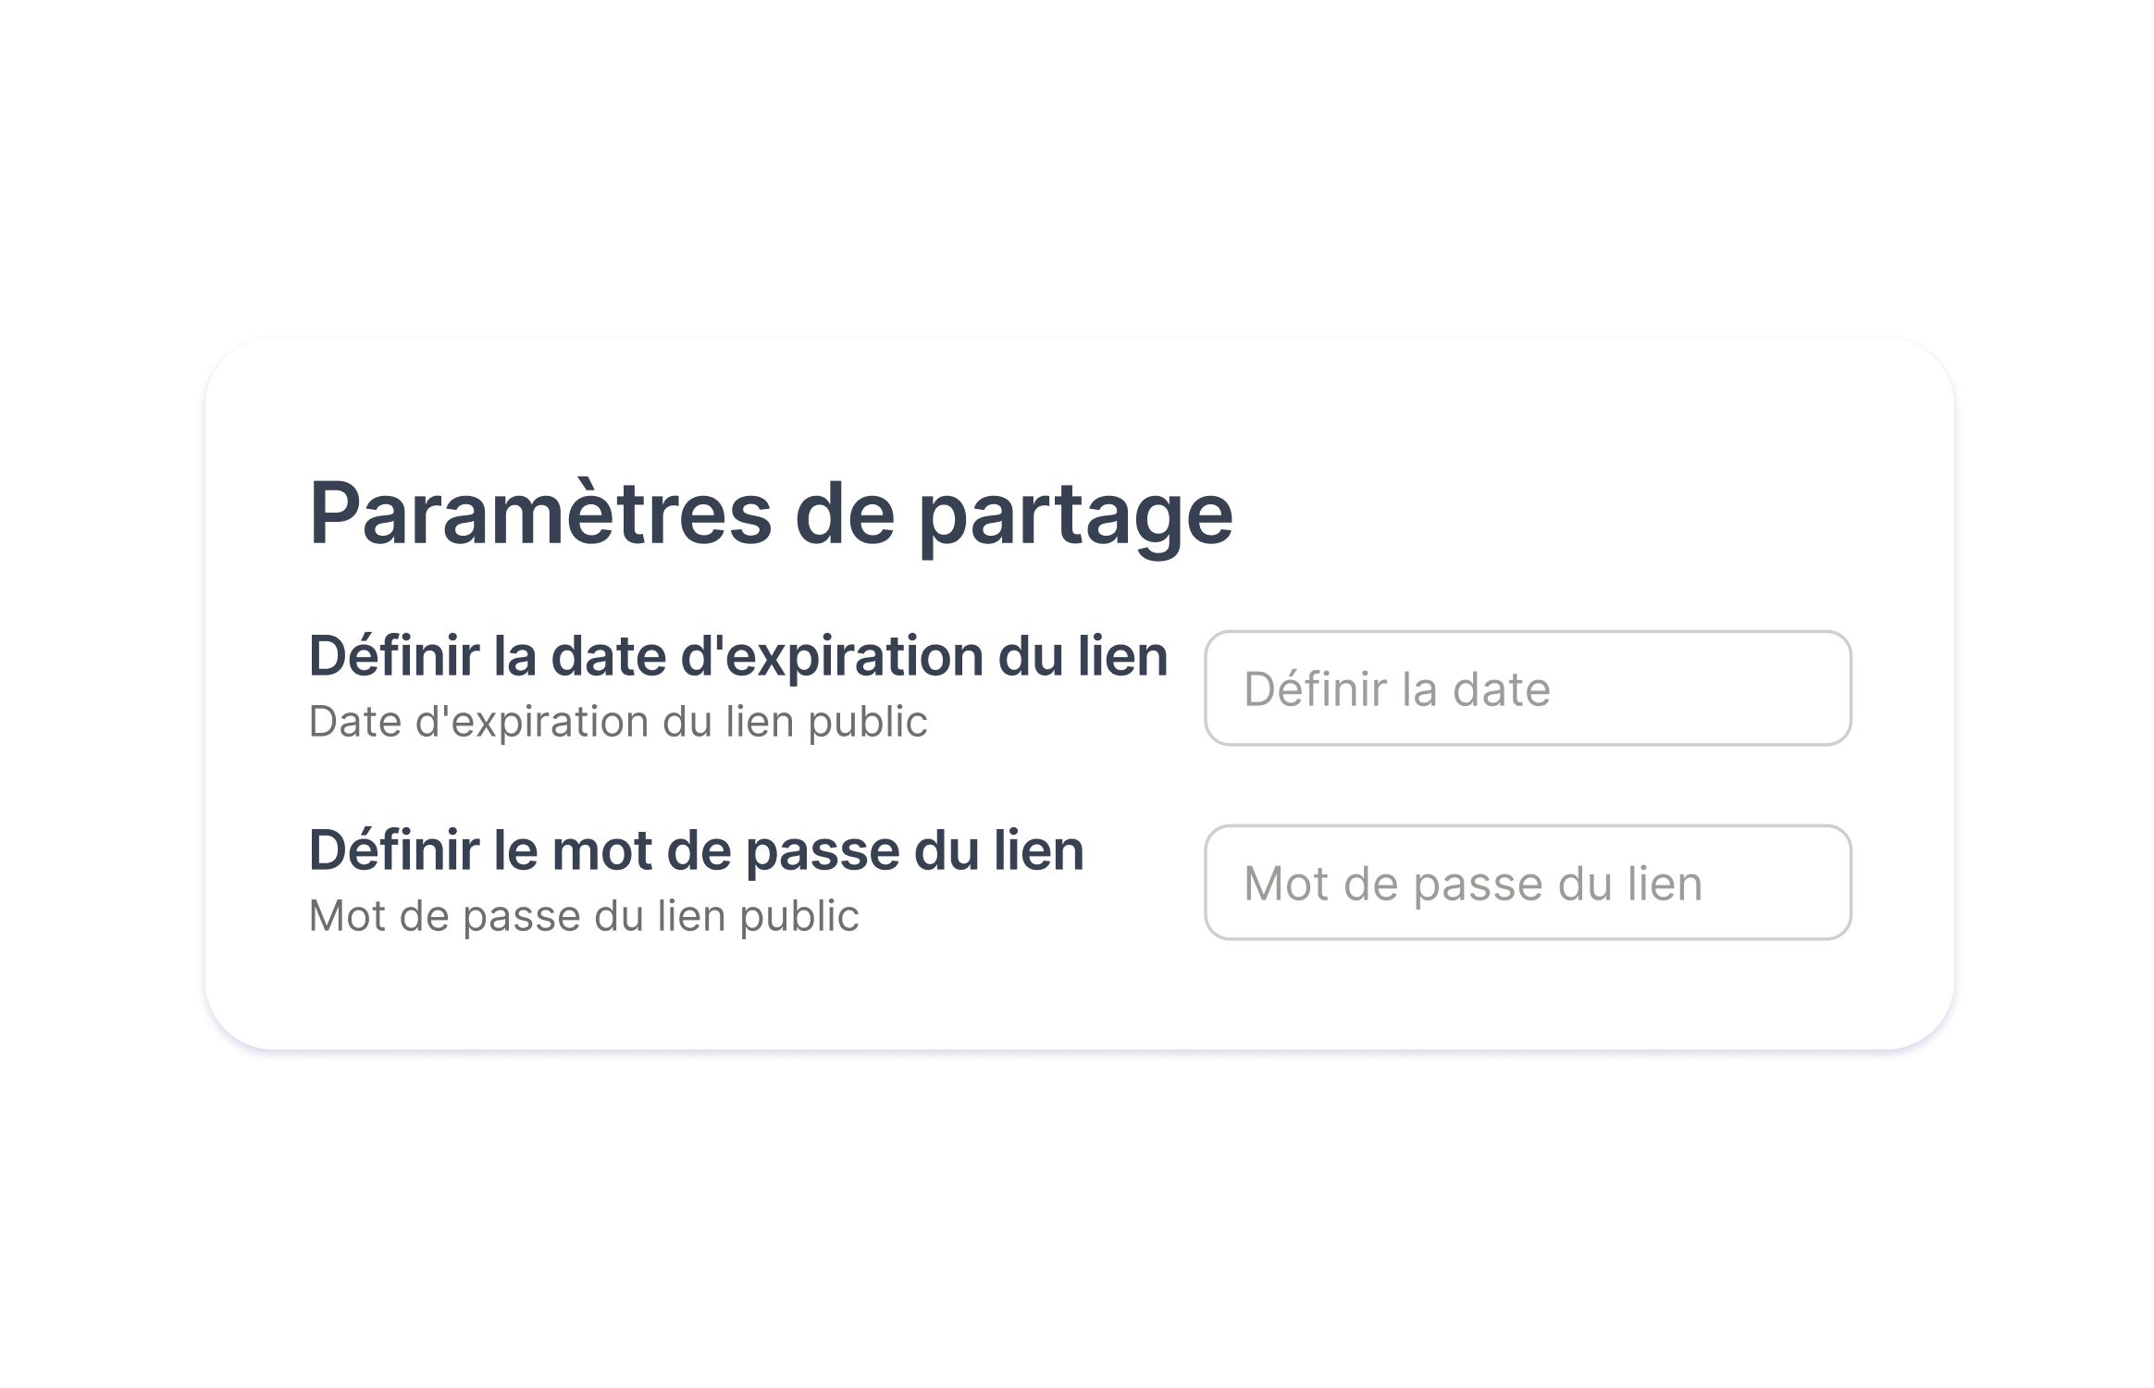Click the grey subtitle under the password label
The height and width of the screenshot is (1388, 2154).
[x=583, y=916]
